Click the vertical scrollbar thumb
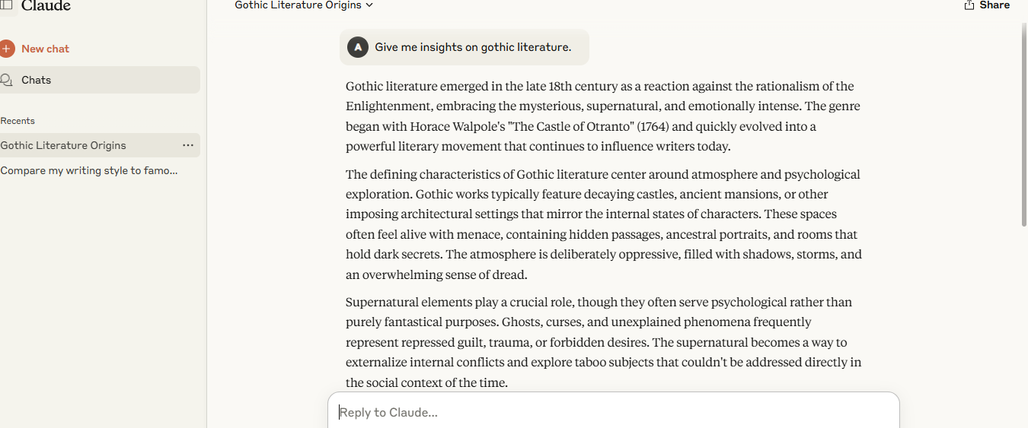The width and height of the screenshot is (1028, 428). pos(1024,125)
